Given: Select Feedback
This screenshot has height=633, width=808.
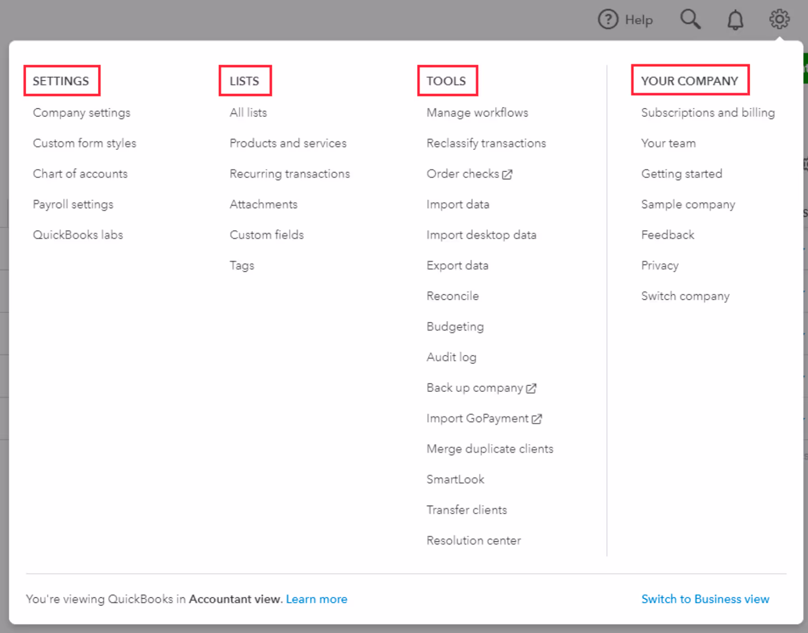Looking at the screenshot, I should (668, 235).
